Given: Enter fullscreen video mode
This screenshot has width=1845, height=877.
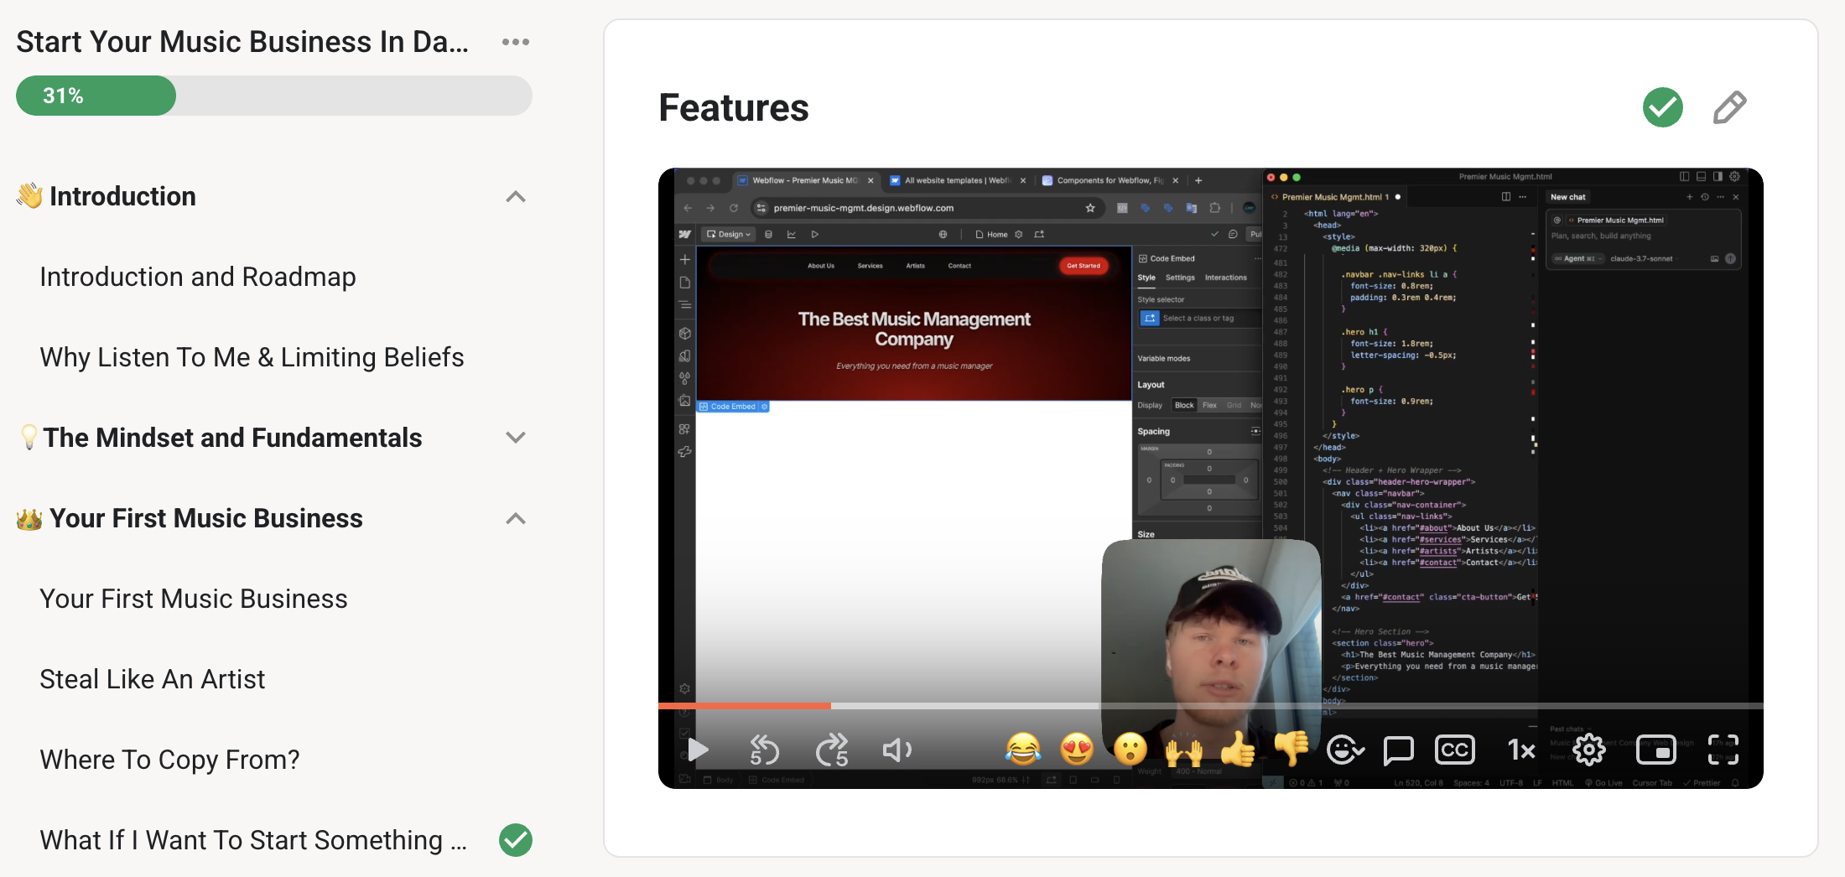Looking at the screenshot, I should point(1723,750).
